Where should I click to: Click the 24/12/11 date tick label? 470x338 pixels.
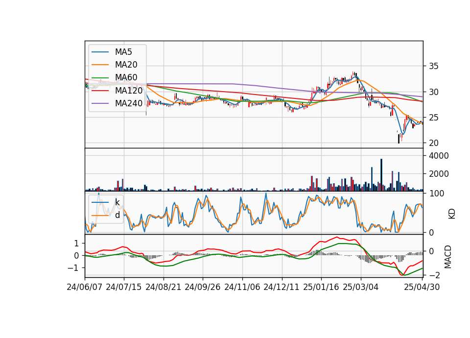282,287
